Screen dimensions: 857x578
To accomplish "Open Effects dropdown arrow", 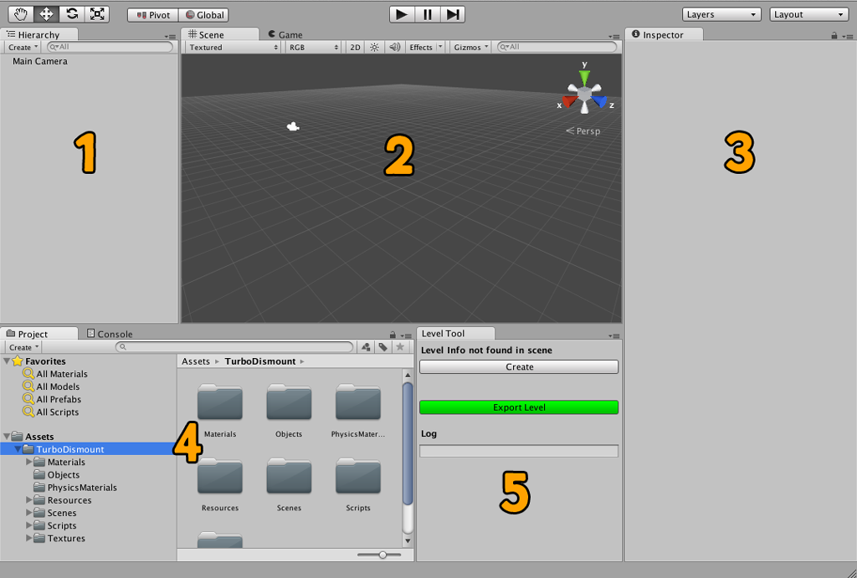I will (x=440, y=47).
